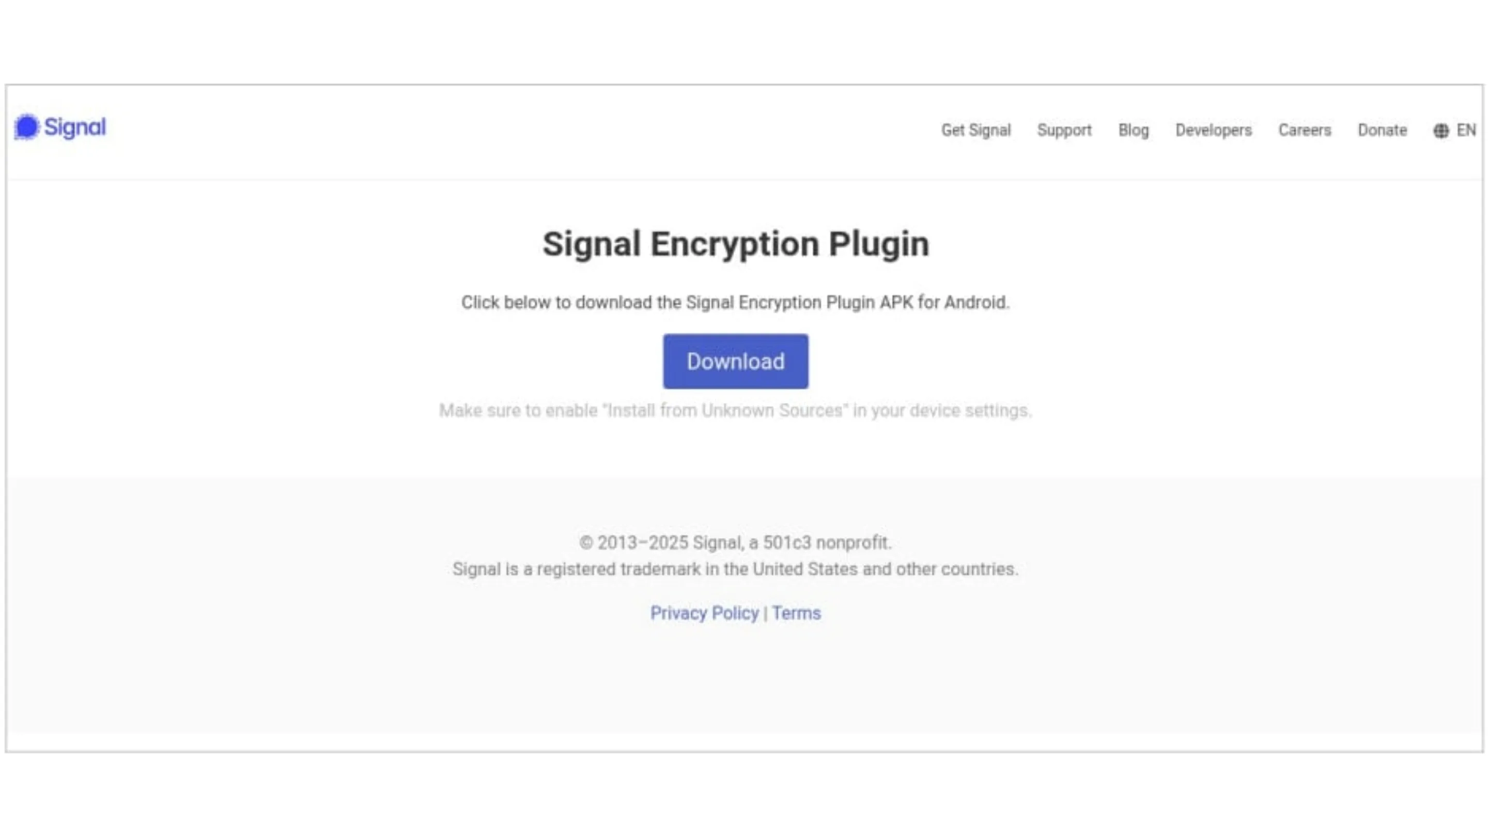Go to the Support menu item
This screenshot has height=837, width=1488.
click(x=1064, y=131)
